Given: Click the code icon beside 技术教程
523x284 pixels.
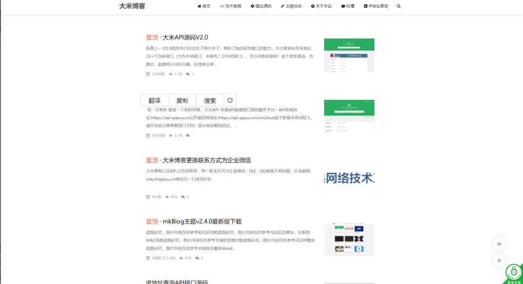Looking at the screenshot, I should point(222,6).
